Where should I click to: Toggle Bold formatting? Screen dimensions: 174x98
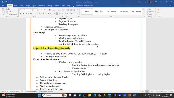21,13
